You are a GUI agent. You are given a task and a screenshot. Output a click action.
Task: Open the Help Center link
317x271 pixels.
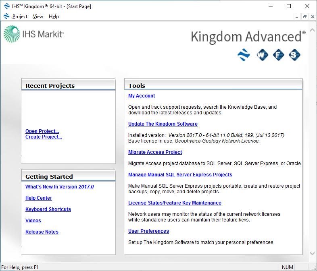(x=39, y=198)
